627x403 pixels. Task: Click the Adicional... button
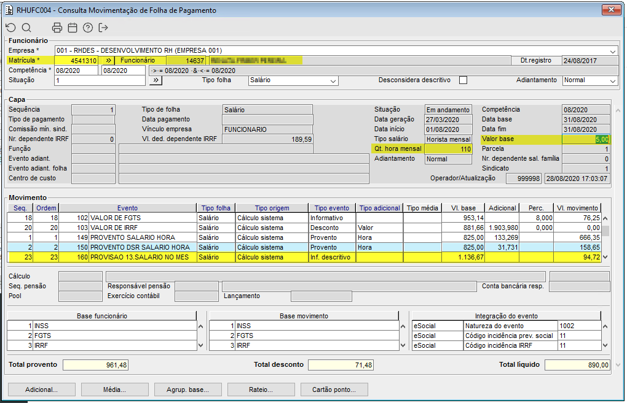coord(41,390)
